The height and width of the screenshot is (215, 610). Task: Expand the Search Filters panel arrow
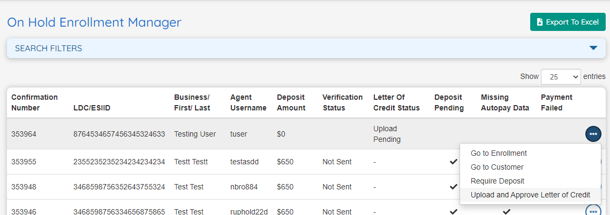(x=593, y=48)
